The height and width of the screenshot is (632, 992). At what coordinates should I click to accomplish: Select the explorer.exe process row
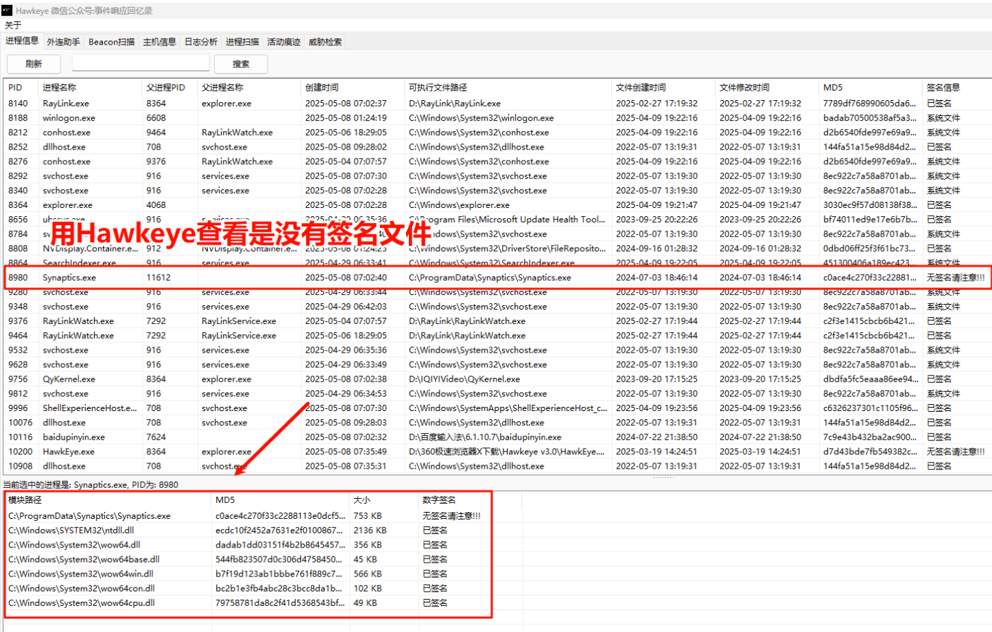click(x=497, y=204)
